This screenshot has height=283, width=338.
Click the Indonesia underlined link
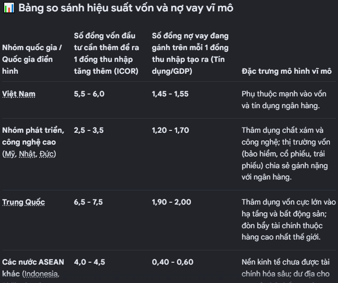pyautogui.click(x=42, y=274)
